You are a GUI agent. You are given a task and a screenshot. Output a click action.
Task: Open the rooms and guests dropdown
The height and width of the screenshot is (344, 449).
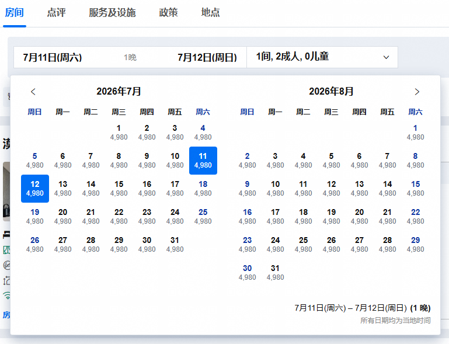click(322, 57)
